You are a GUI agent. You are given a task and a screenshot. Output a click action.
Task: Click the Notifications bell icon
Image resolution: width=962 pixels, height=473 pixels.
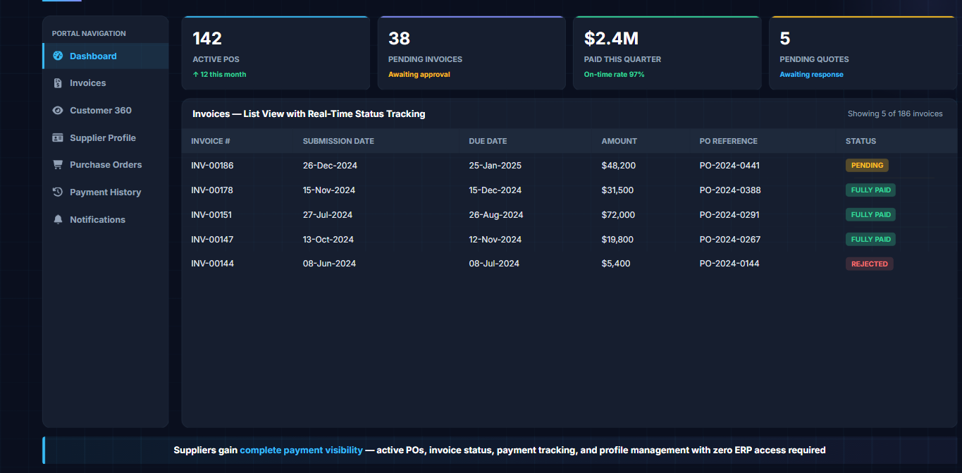pyautogui.click(x=58, y=220)
